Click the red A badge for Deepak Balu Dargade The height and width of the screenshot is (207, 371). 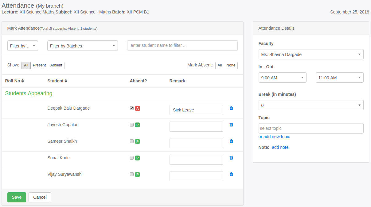[x=137, y=108]
